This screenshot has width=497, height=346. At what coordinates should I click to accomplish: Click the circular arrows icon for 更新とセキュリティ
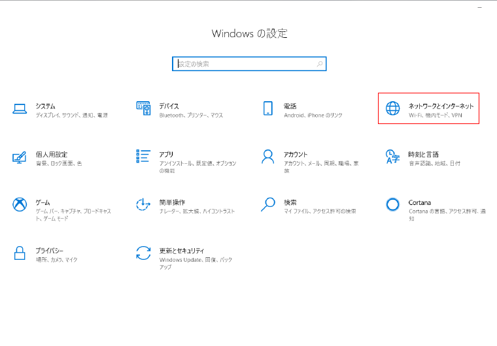pos(143,253)
